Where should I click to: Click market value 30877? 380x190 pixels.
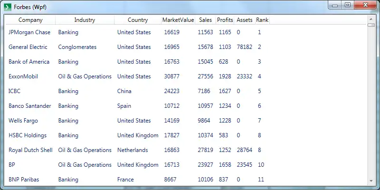pos(172,76)
